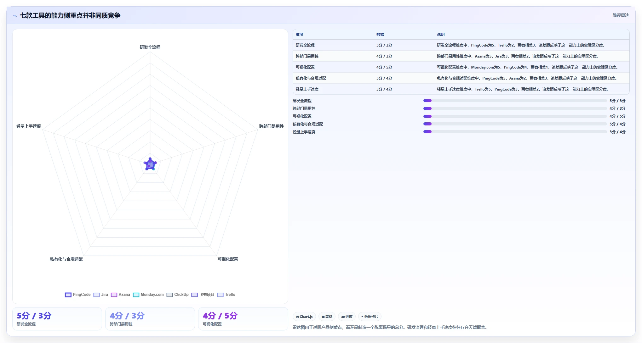Click the 私有化与合规适配 progress bar
Screen dimensions: 642x343
click(515, 124)
